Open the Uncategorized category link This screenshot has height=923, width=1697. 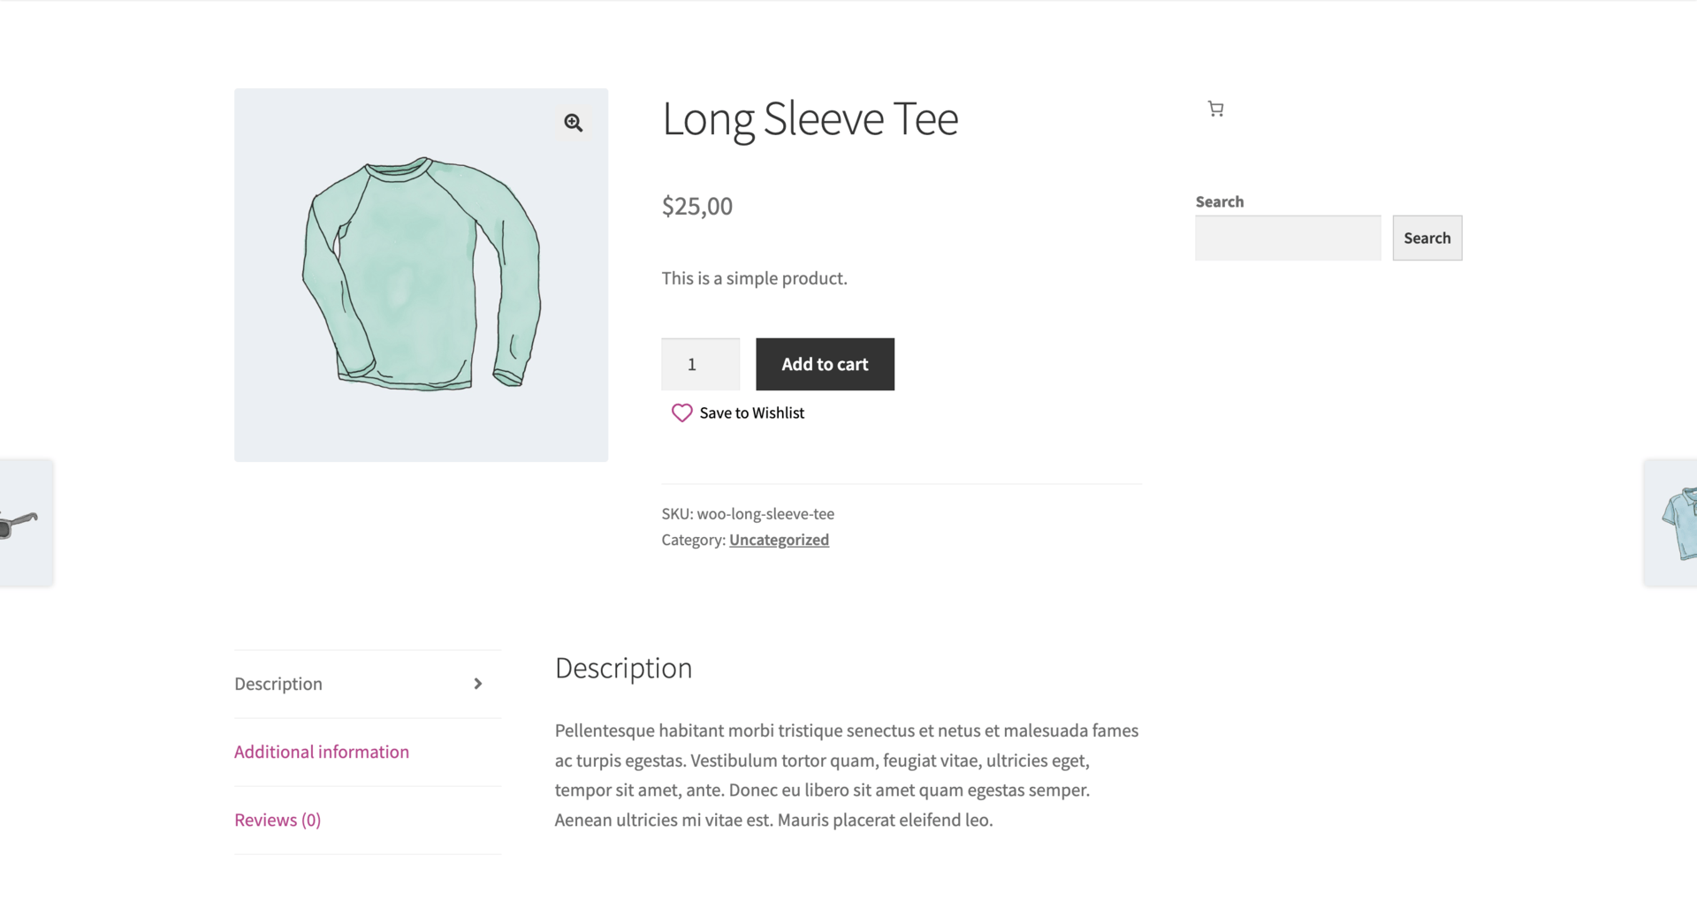(x=778, y=539)
